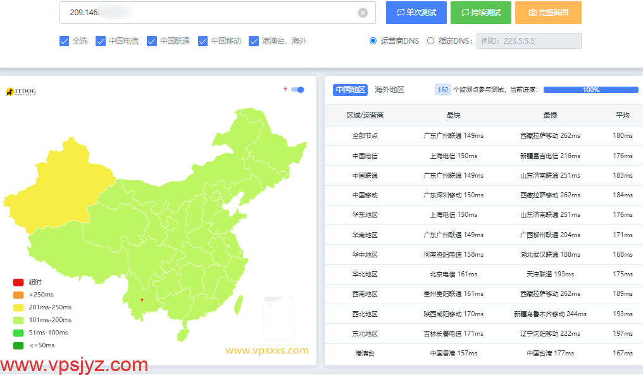Viewport: 643px width, 375px height.
Task: Toggle the map lightning switch
Action: [x=298, y=90]
